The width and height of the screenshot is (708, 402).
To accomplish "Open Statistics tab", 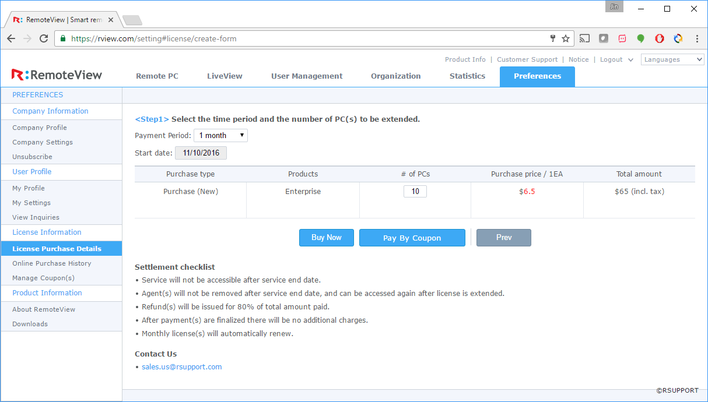I will (x=467, y=76).
